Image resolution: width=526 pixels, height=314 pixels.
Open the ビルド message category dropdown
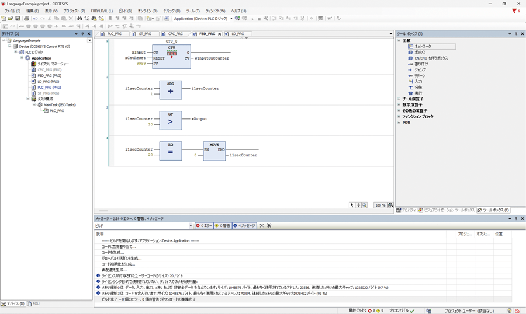191,226
